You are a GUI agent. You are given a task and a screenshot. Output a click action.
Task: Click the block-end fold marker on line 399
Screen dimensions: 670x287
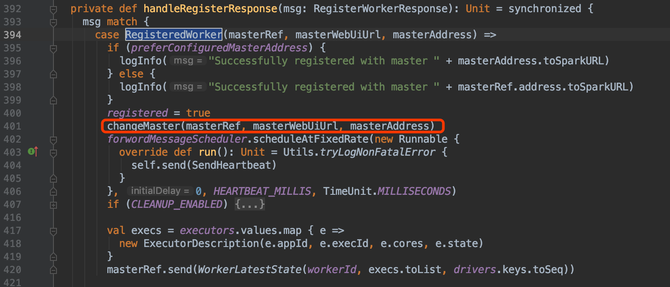(53, 100)
